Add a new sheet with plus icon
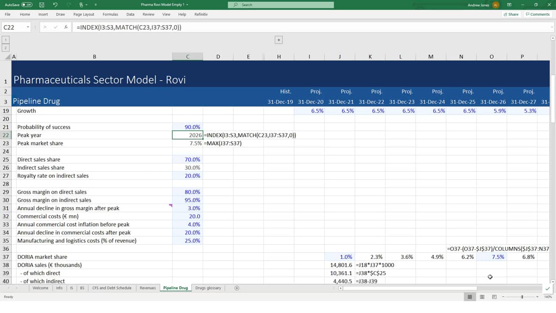 point(237,288)
